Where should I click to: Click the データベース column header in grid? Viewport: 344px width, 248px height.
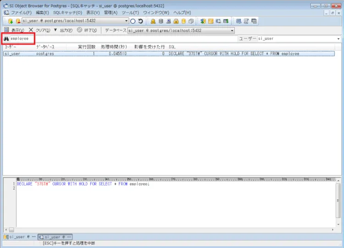50,47
